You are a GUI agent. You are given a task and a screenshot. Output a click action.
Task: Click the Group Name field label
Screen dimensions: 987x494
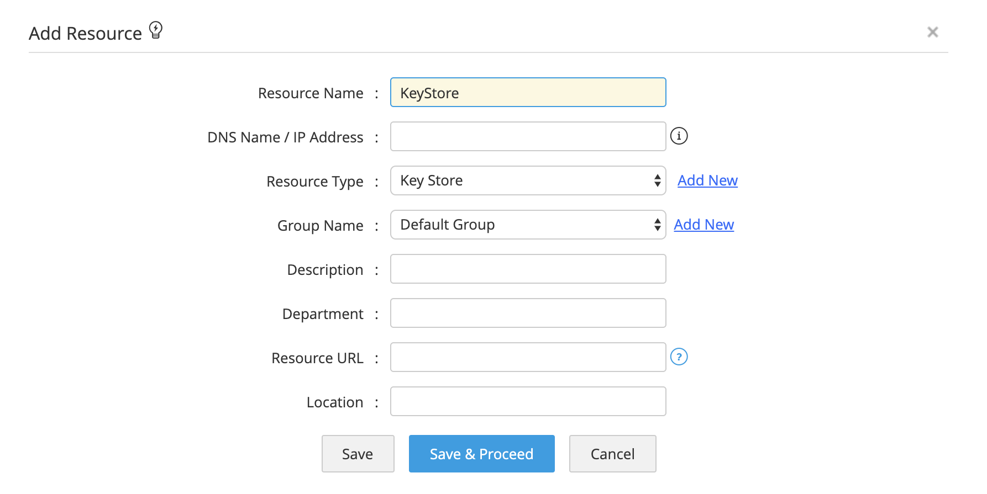tap(320, 226)
